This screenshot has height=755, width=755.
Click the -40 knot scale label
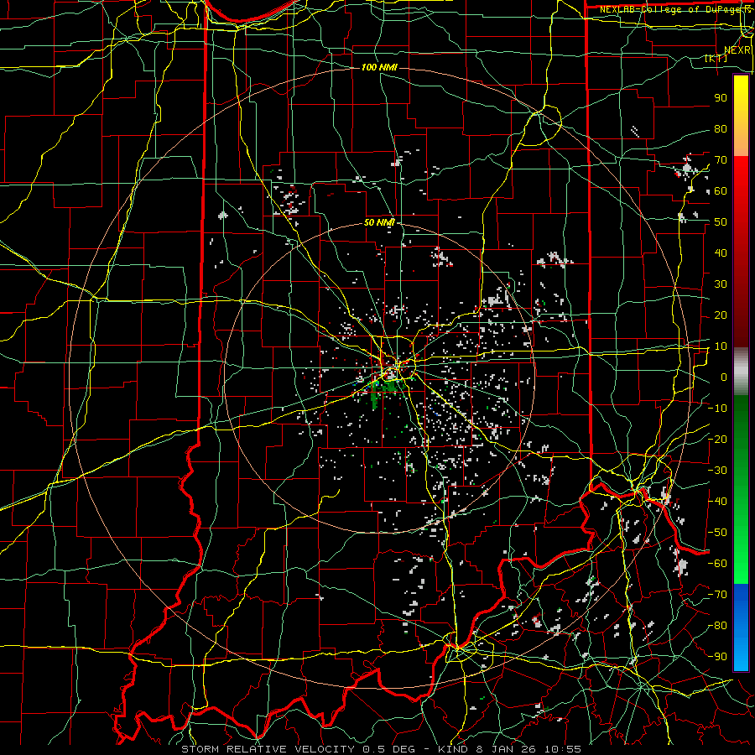point(717,502)
